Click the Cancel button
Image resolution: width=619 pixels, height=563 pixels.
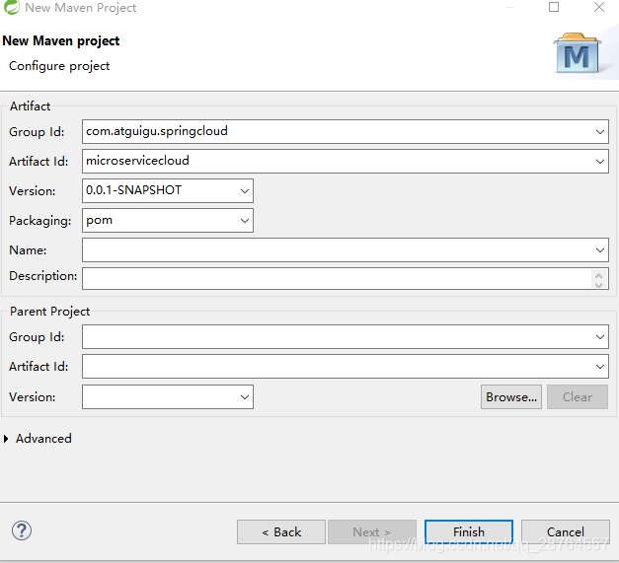pos(566,531)
